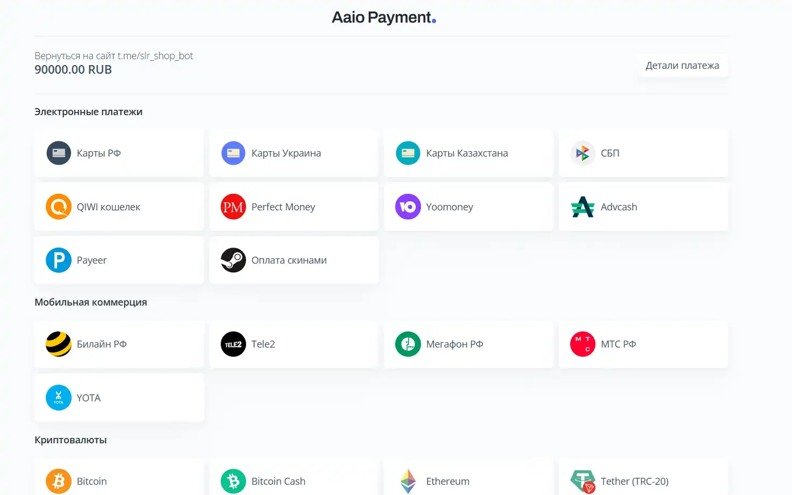Click the Tele2 logo icon
This screenshot has height=495, width=792.
pos(233,344)
